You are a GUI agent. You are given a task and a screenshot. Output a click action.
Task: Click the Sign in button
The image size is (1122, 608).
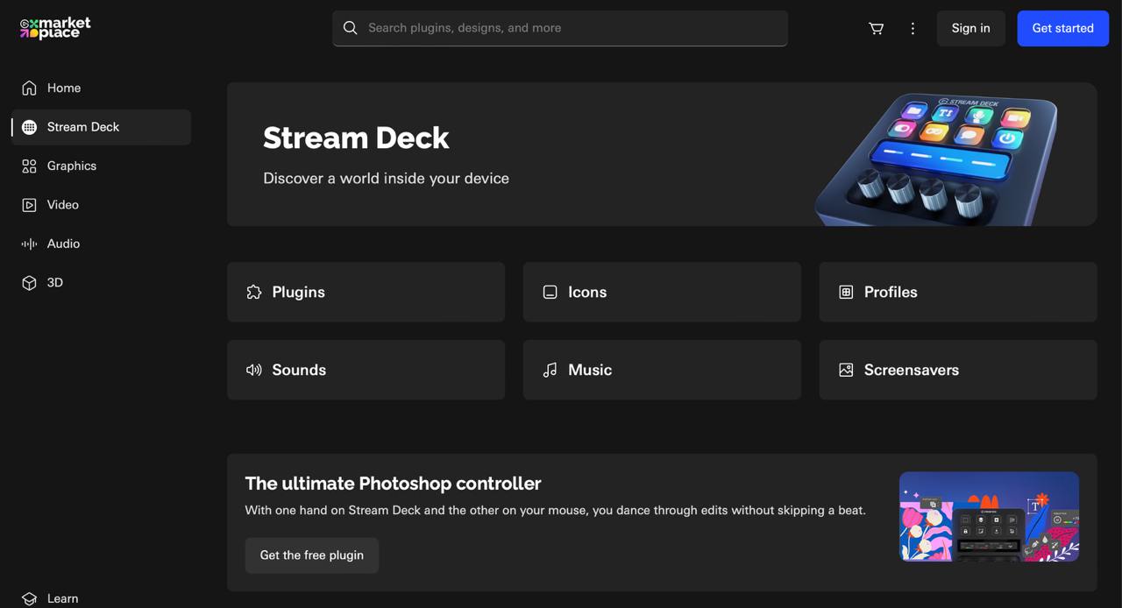click(971, 28)
